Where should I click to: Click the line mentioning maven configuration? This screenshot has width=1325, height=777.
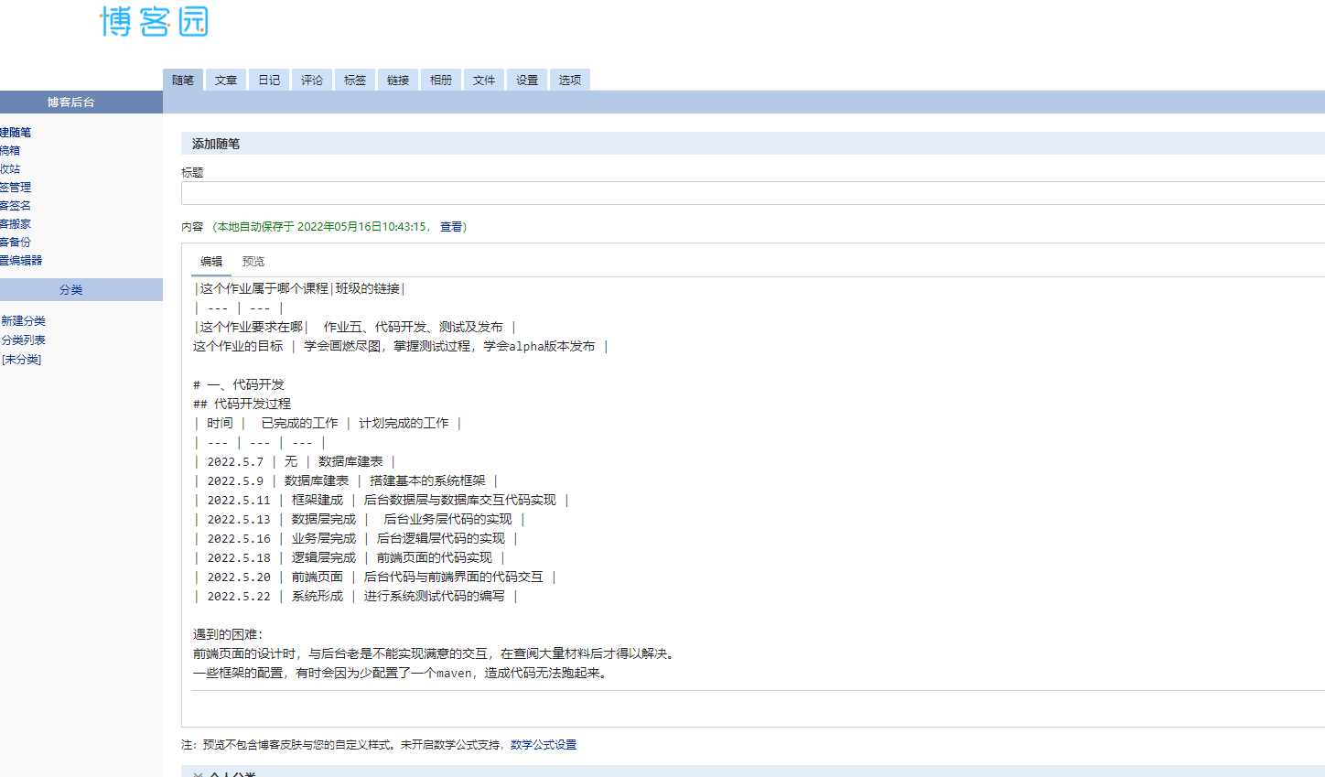pyautogui.click(x=402, y=673)
